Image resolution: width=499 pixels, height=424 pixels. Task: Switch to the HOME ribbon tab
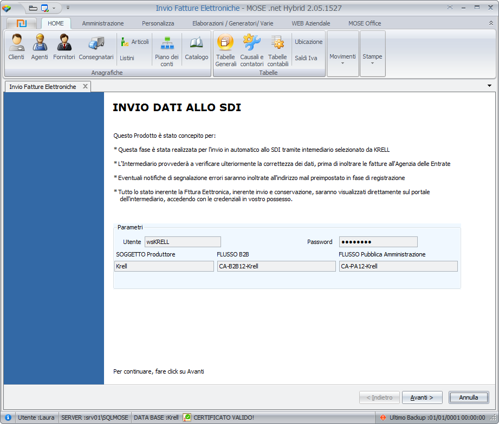coord(56,23)
